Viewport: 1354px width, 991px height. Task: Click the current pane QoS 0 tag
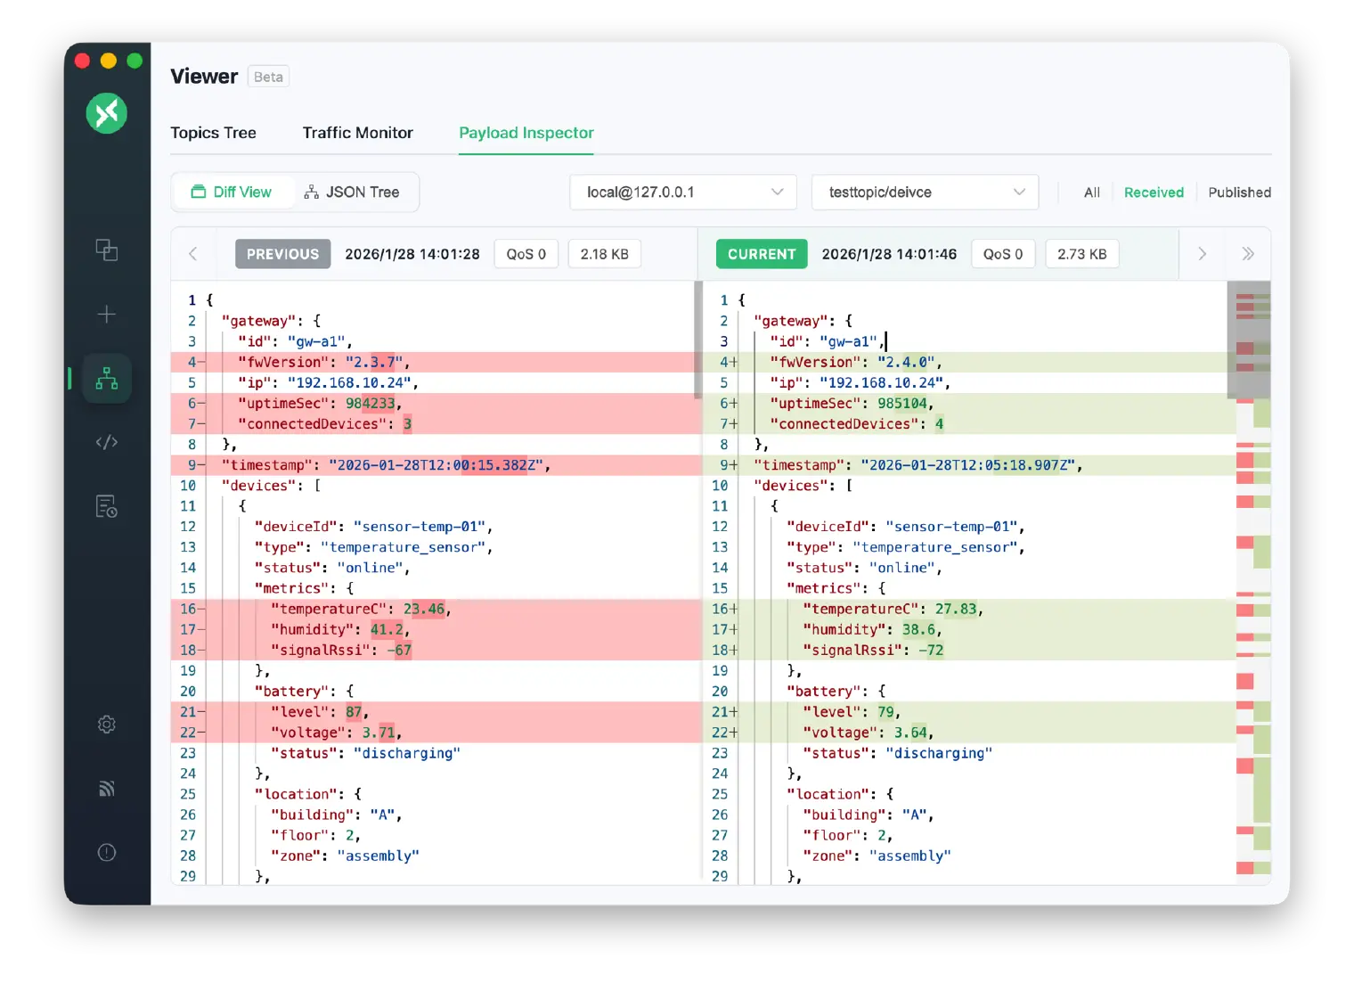pyautogui.click(x=1002, y=254)
